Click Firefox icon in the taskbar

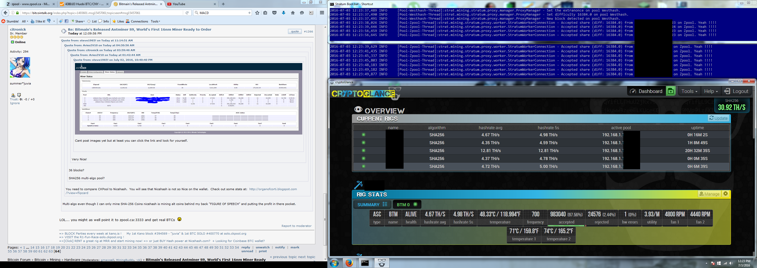[349, 263]
